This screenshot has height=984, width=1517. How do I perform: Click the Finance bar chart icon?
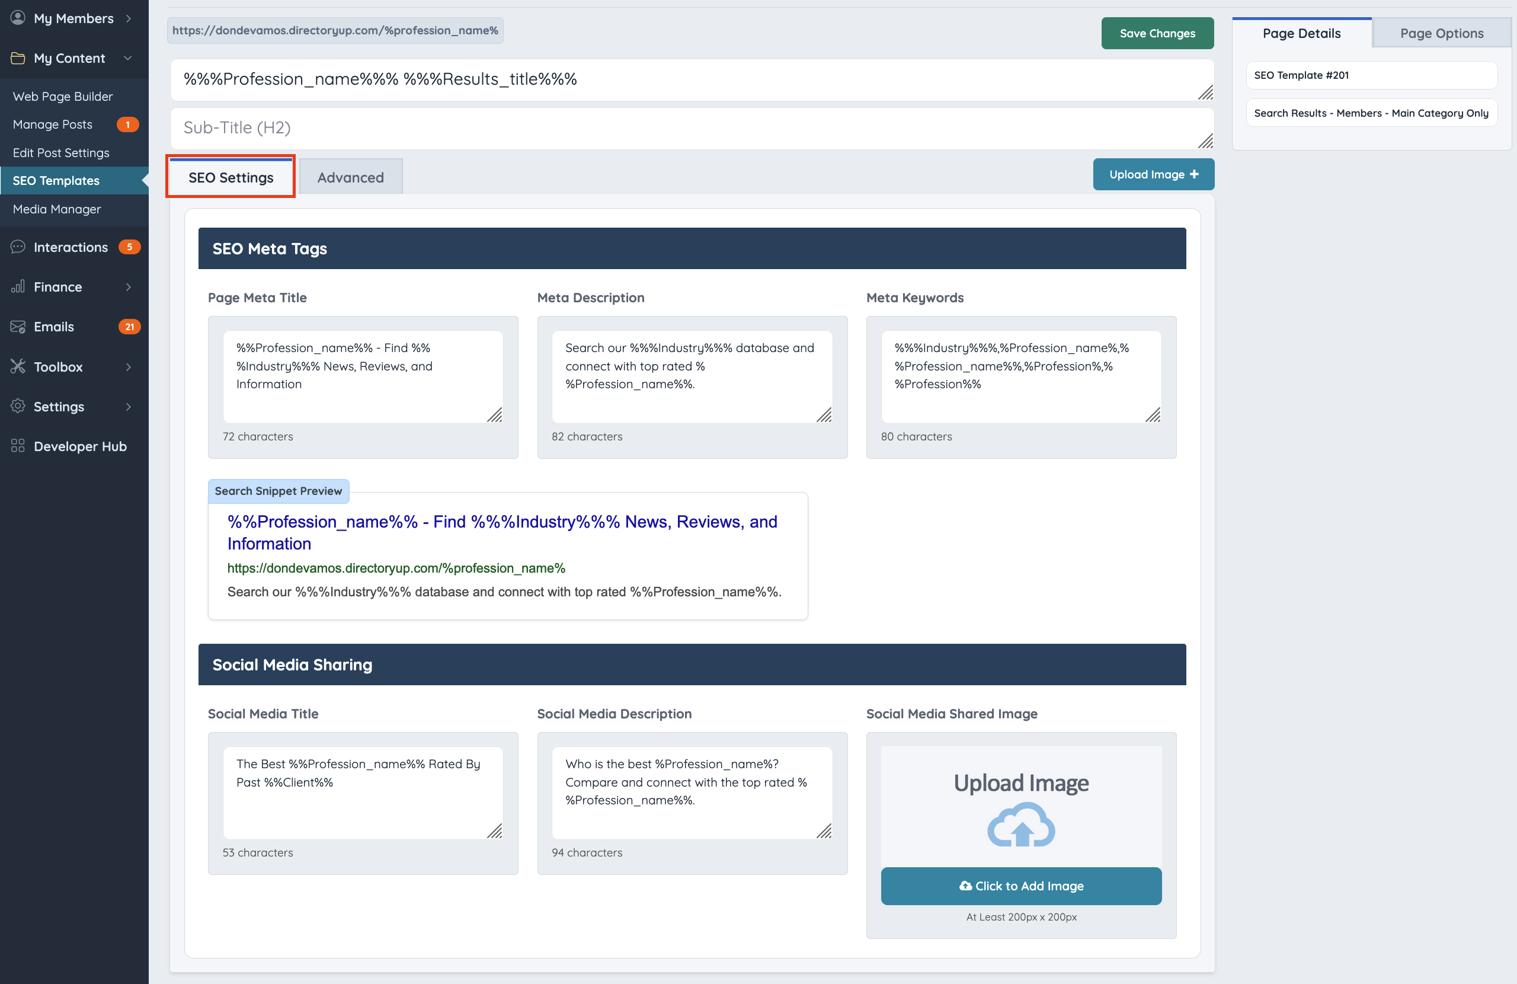click(x=18, y=287)
